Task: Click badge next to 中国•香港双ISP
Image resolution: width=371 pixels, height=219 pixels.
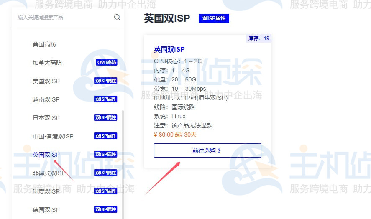Action: pos(105,136)
